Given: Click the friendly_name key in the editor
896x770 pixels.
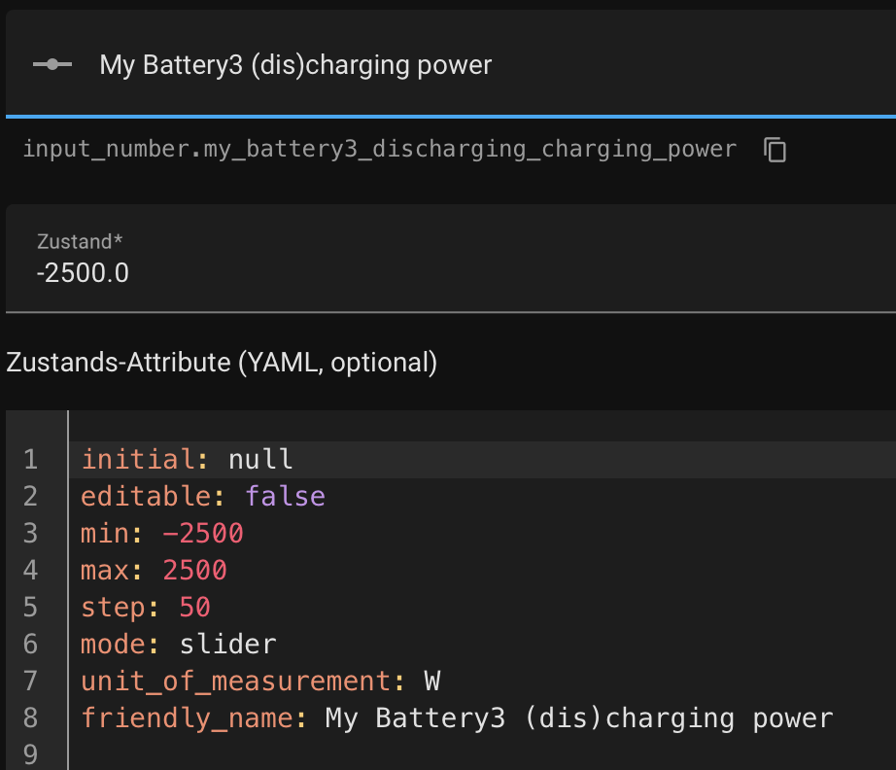Looking at the screenshot, I should click(187, 718).
